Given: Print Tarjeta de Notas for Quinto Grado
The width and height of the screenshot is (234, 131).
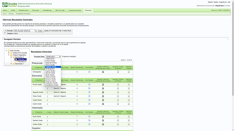Looking at the screenshot, I should 118,104.
